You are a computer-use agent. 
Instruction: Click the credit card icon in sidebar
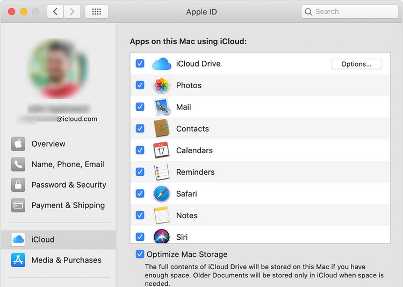point(18,205)
